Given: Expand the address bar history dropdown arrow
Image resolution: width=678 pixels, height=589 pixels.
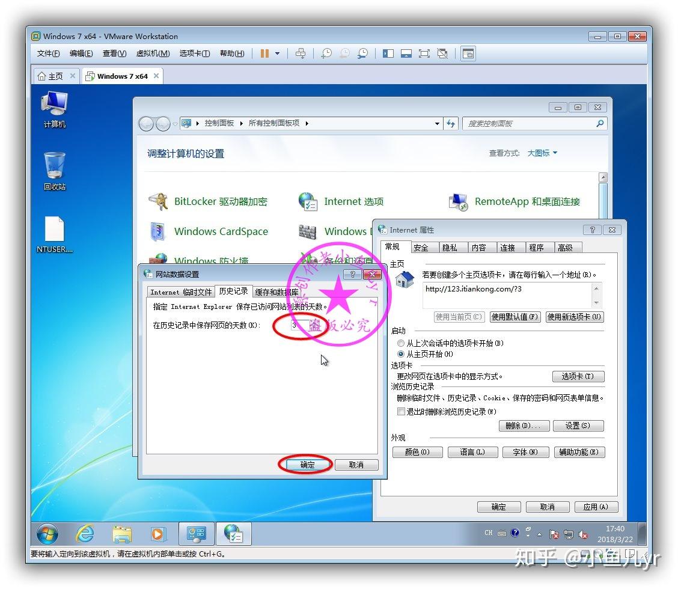Looking at the screenshot, I should (x=437, y=124).
